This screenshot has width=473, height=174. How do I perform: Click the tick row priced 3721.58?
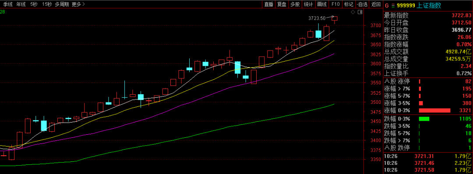point(428,171)
